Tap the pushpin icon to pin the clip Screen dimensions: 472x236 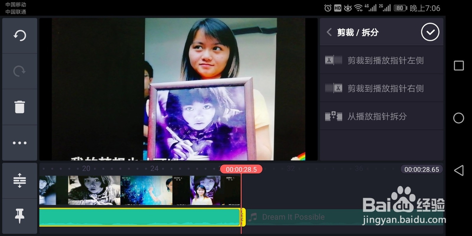pos(19,216)
